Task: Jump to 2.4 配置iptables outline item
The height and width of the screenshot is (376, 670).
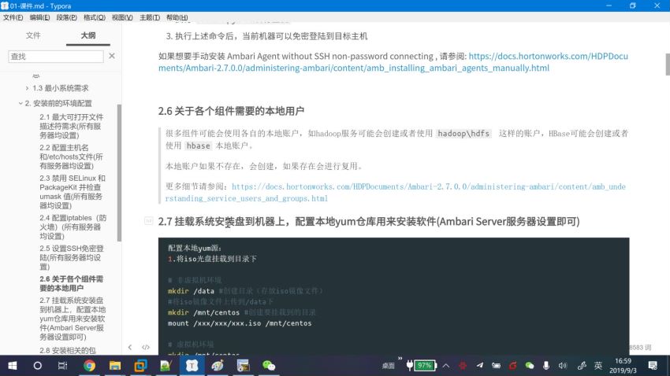Action: pyautogui.click(x=73, y=227)
